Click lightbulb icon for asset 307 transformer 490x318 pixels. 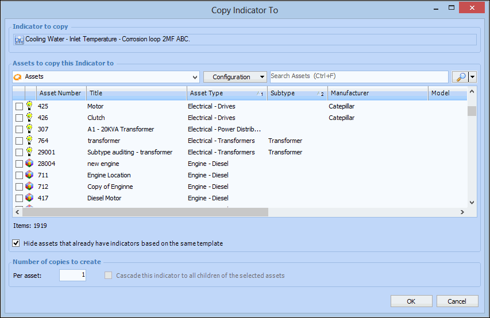[x=29, y=129]
